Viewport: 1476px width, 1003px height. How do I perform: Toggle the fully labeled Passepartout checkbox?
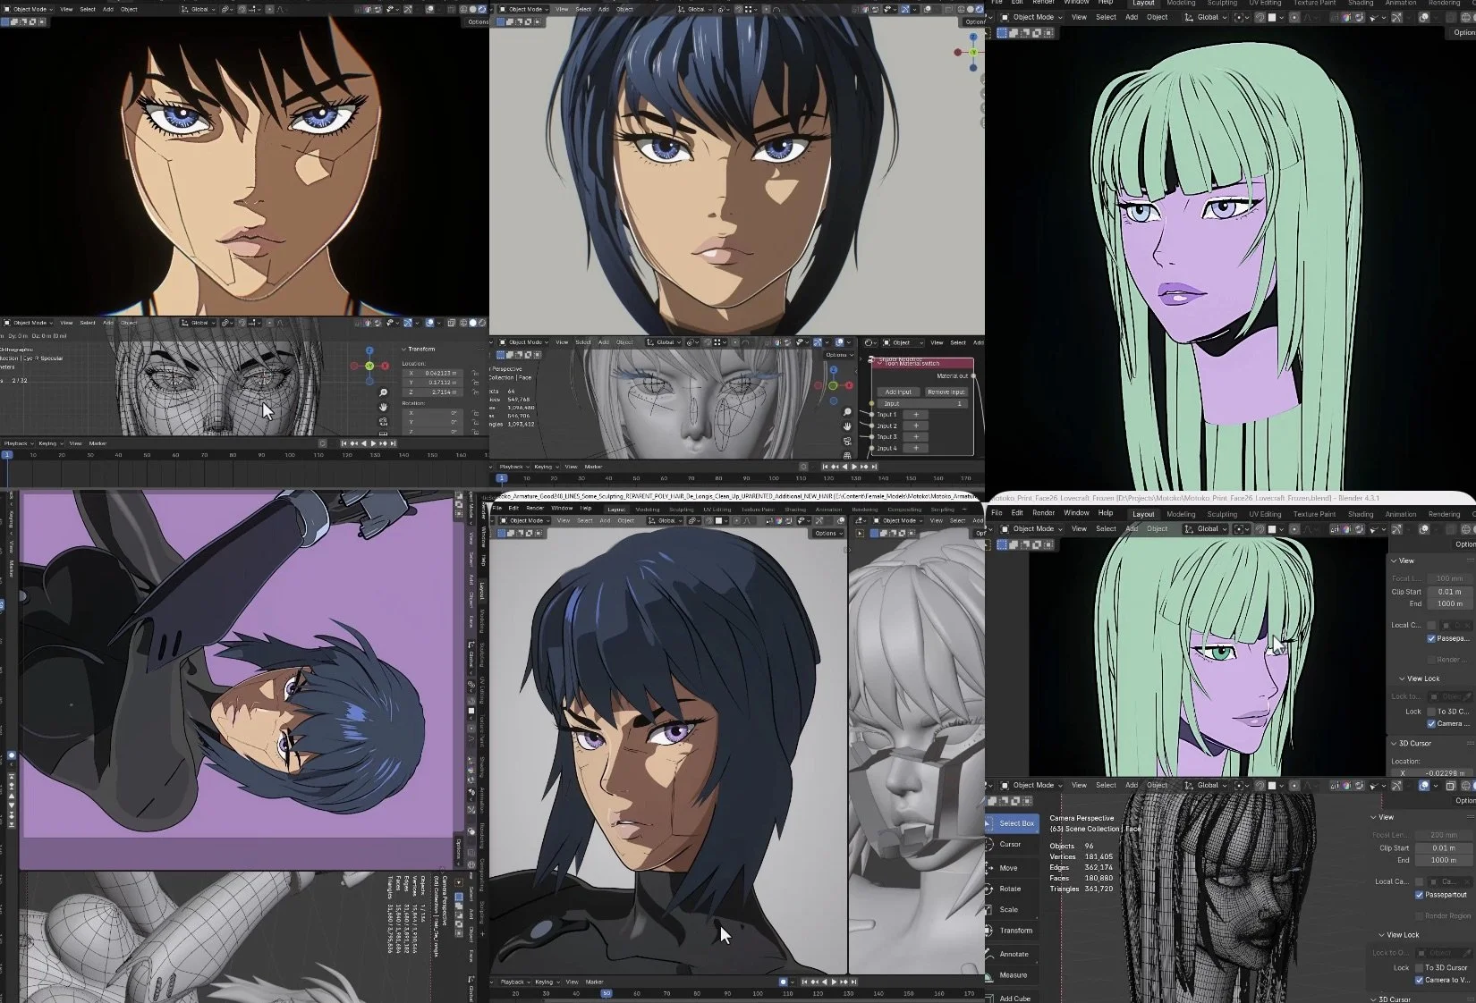(x=1420, y=895)
